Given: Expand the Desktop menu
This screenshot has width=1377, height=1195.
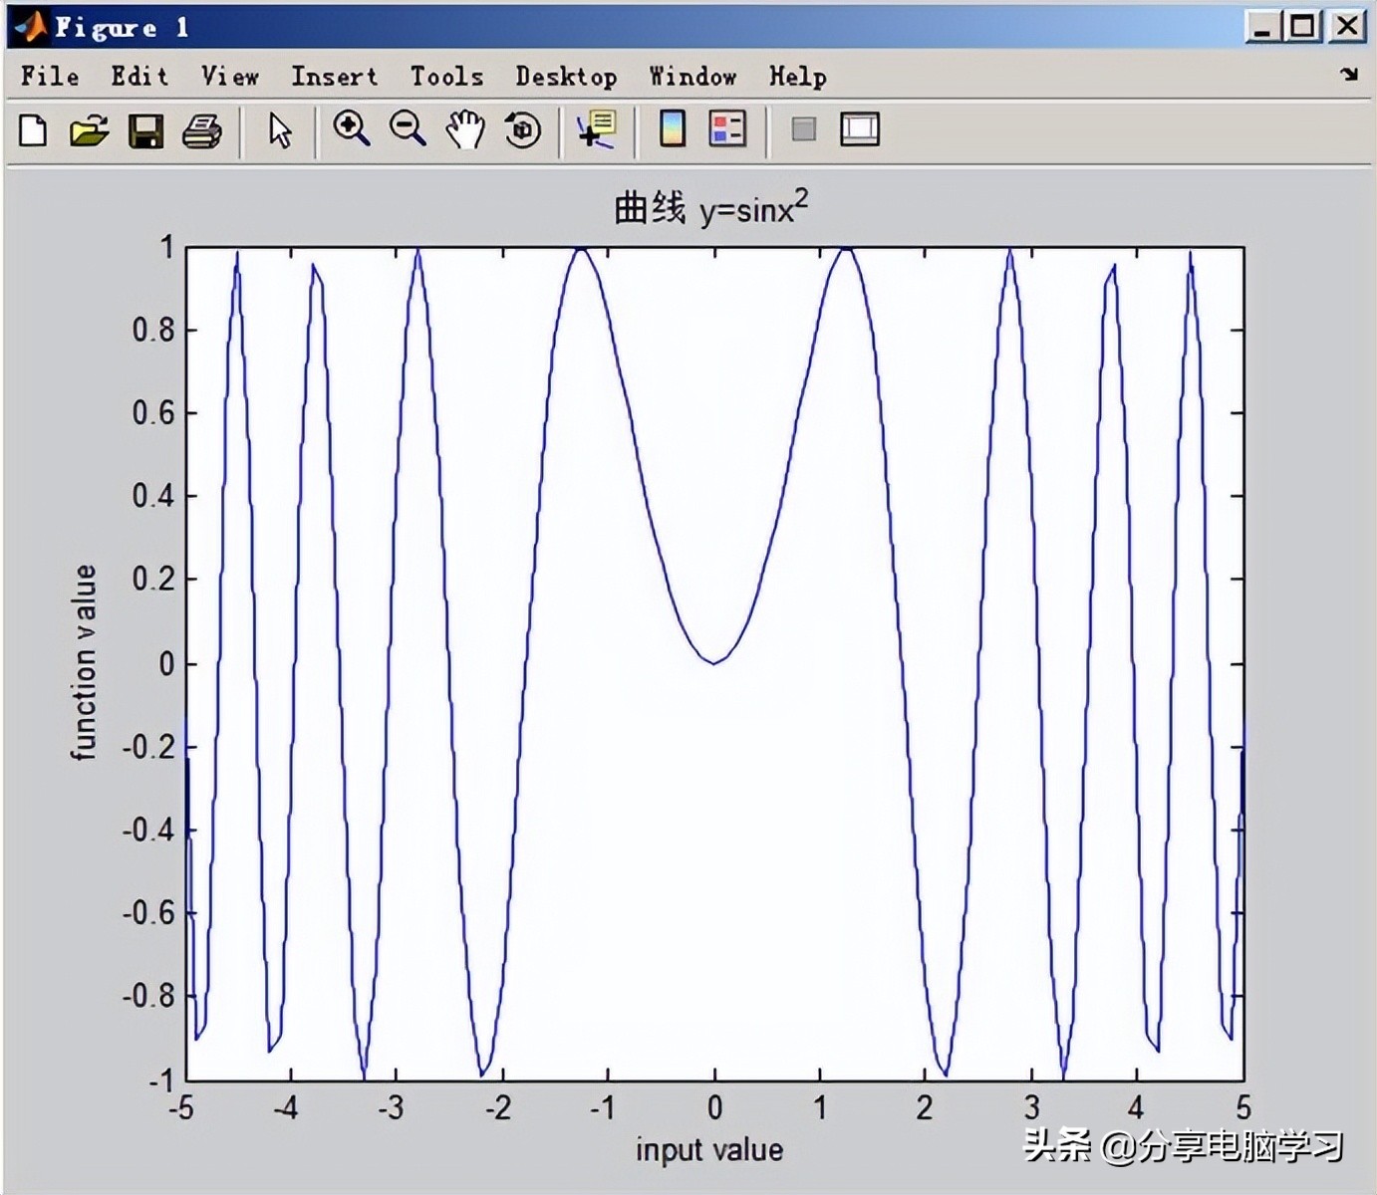Looking at the screenshot, I should click(566, 77).
